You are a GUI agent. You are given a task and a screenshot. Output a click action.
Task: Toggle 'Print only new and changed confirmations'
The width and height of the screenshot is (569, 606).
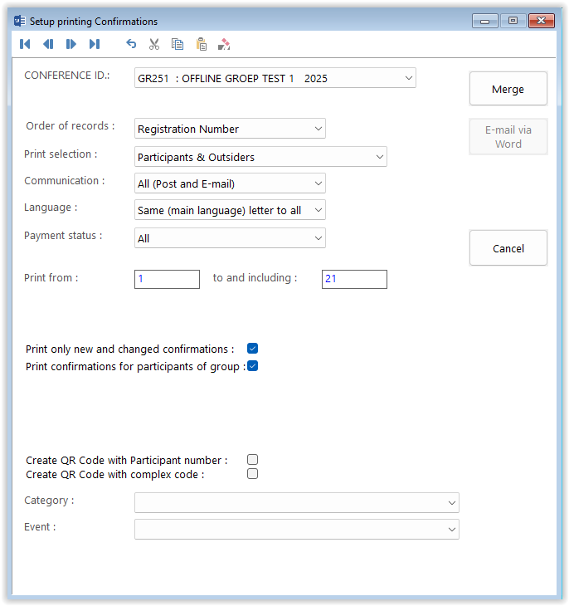click(253, 349)
